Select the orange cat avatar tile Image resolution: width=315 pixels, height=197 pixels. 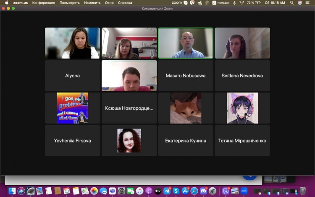pyautogui.click(x=186, y=108)
